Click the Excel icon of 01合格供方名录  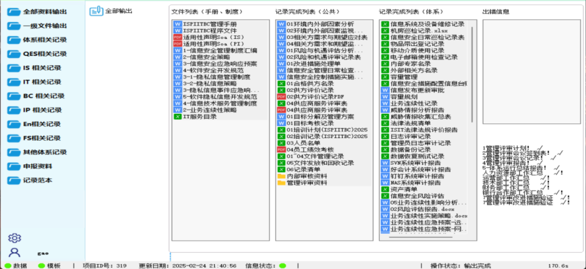281,84
